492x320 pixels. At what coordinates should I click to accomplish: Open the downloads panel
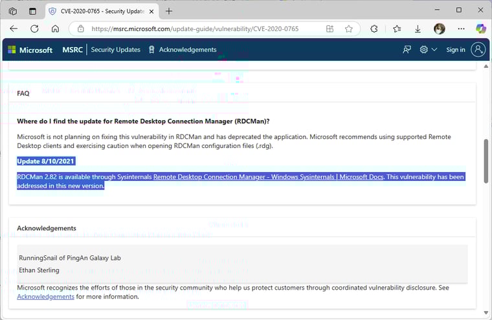pyautogui.click(x=418, y=29)
